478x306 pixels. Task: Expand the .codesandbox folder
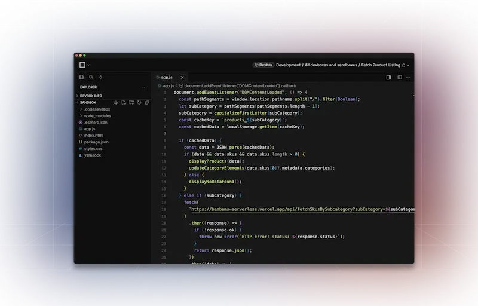pos(97,109)
